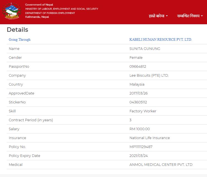Click the Skill row label
Screen dimensions: 207x177
point(12,111)
